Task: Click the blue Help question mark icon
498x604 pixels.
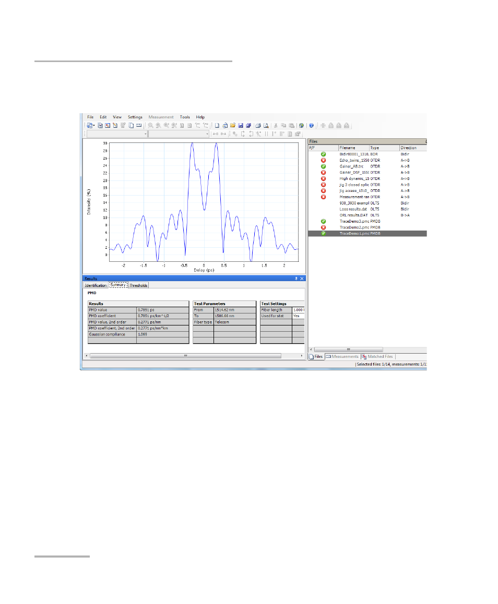Action: click(312, 126)
